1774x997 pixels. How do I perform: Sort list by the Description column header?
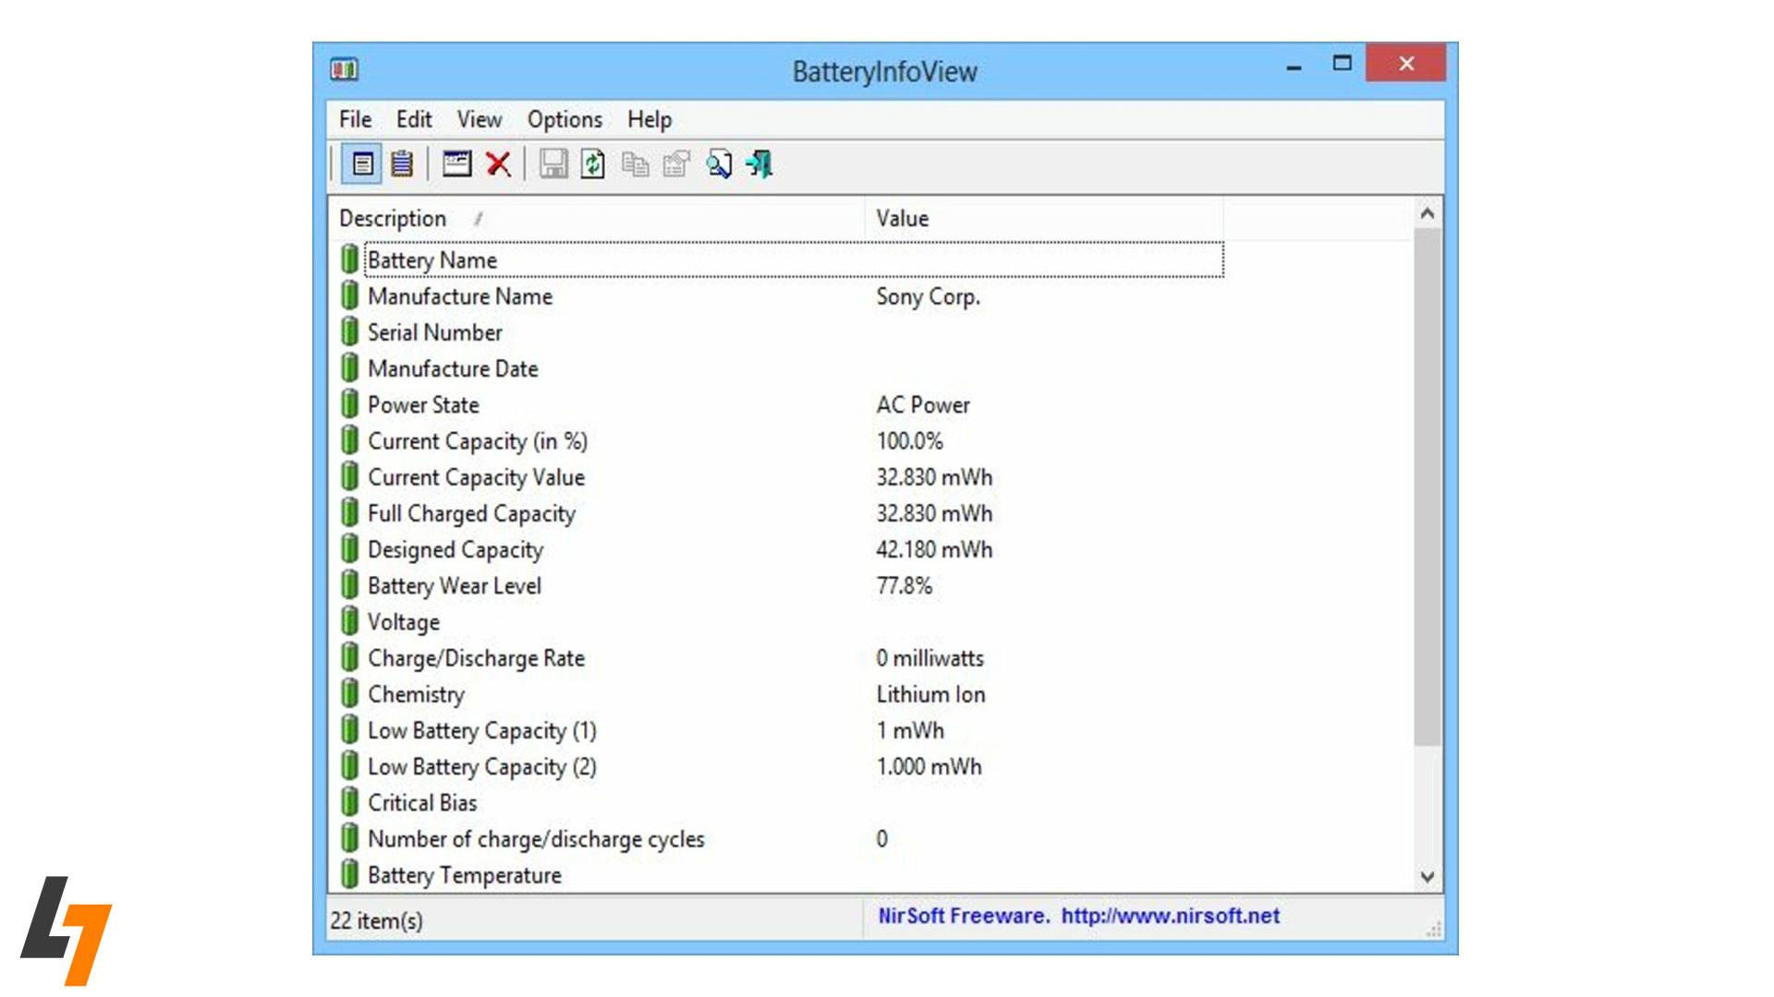click(394, 218)
